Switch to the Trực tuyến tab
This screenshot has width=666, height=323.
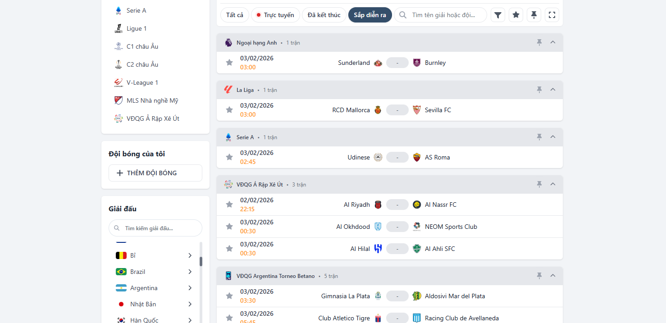coord(275,15)
